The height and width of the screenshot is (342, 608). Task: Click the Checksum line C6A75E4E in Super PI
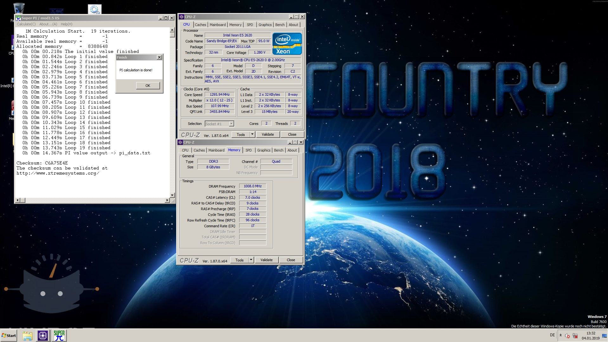point(42,163)
